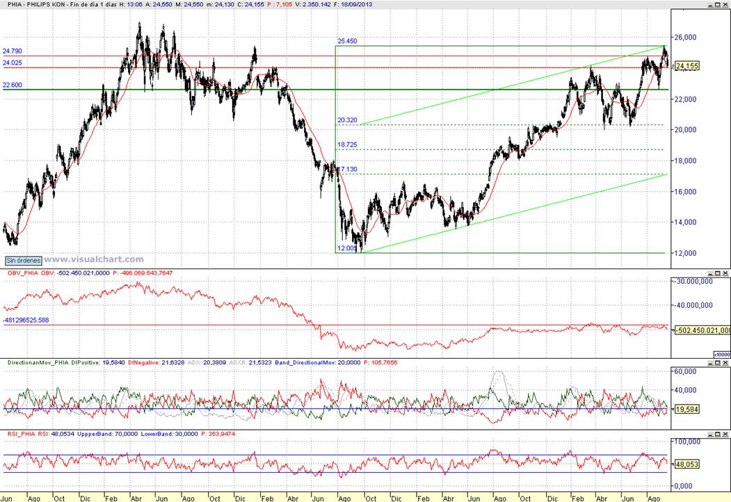731x502 pixels.
Task: Minimize the RSI_PHIA indicator panel
Action: 709,435
